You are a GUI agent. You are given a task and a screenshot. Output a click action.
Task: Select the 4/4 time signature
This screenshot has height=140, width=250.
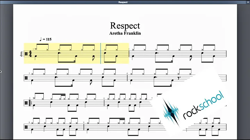(30, 54)
